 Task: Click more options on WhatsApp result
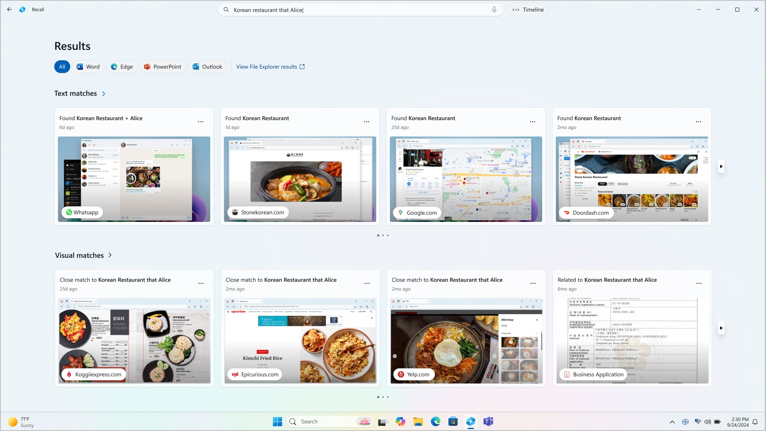click(201, 122)
